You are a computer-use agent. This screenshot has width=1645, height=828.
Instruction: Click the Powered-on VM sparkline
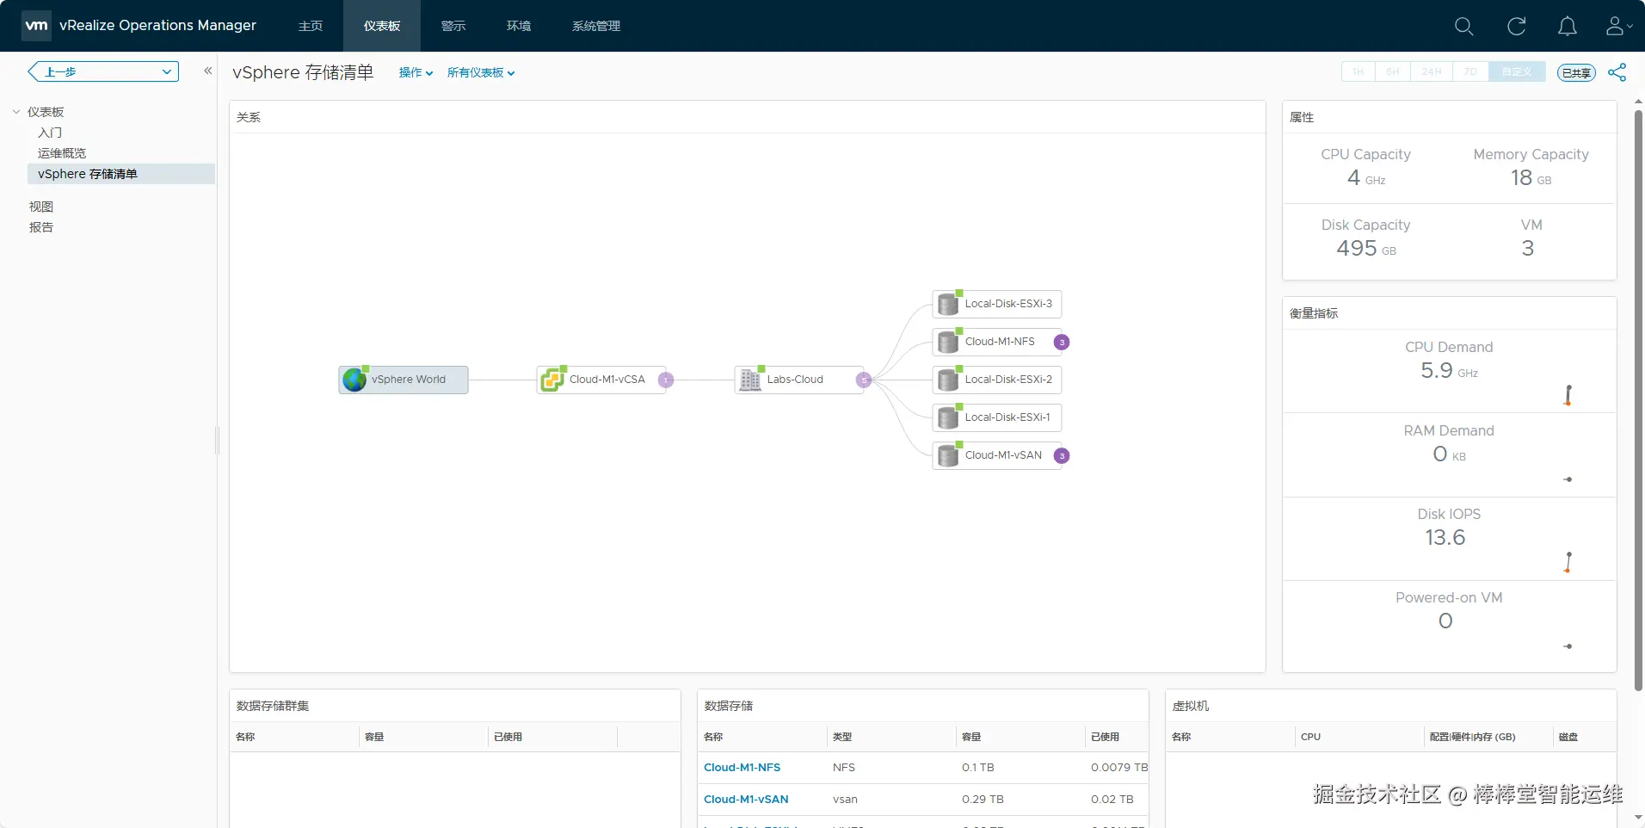tap(1568, 646)
